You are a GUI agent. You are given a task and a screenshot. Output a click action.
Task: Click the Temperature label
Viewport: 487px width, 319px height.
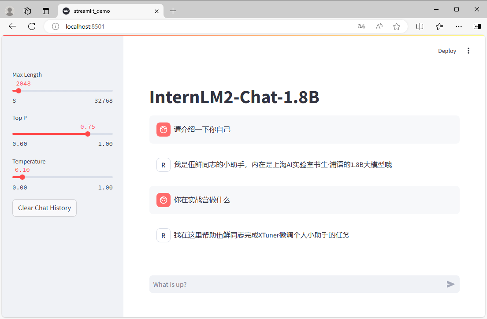tap(29, 161)
